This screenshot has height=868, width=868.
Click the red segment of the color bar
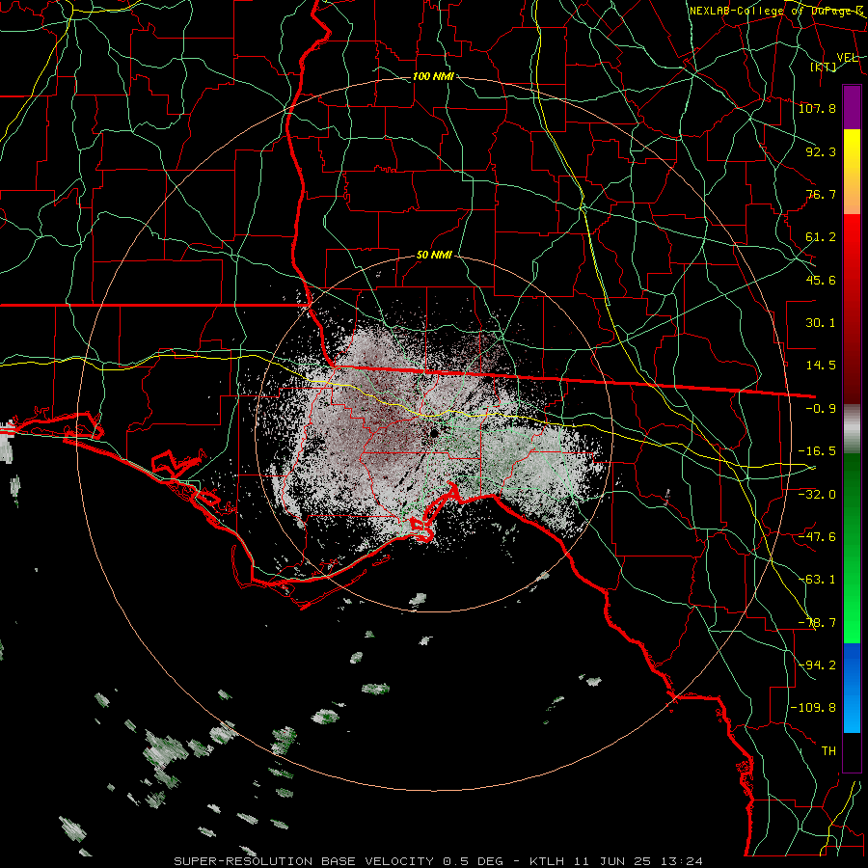coord(852,309)
